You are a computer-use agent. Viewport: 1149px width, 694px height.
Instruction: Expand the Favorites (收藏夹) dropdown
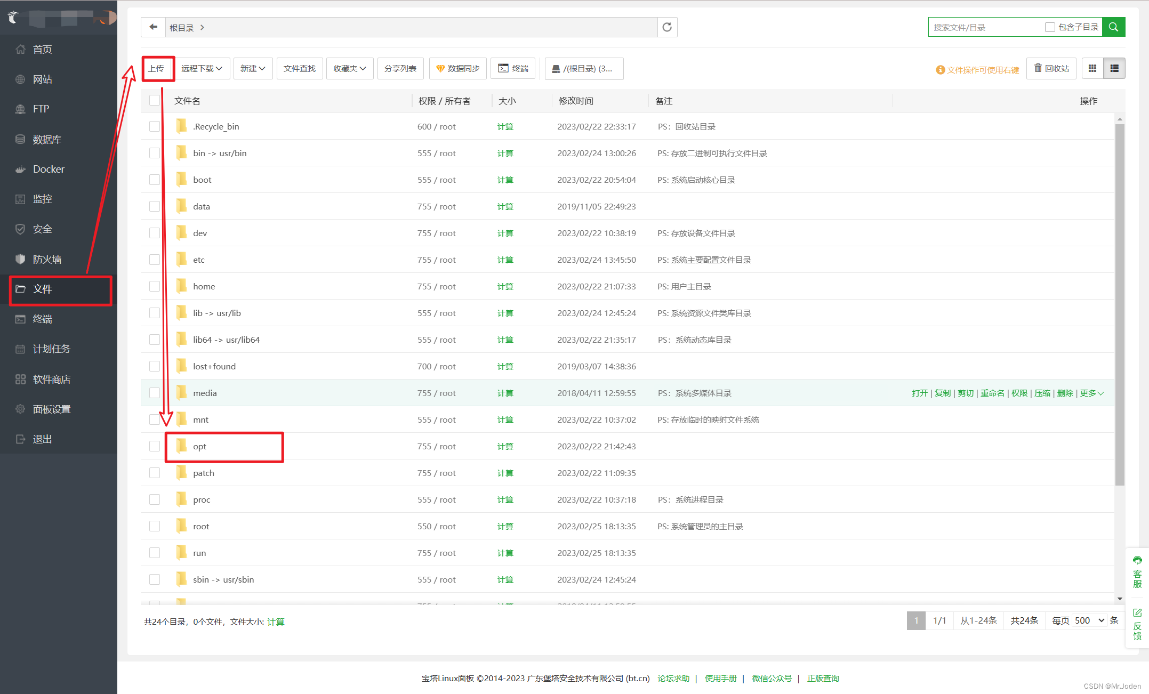[x=350, y=68]
